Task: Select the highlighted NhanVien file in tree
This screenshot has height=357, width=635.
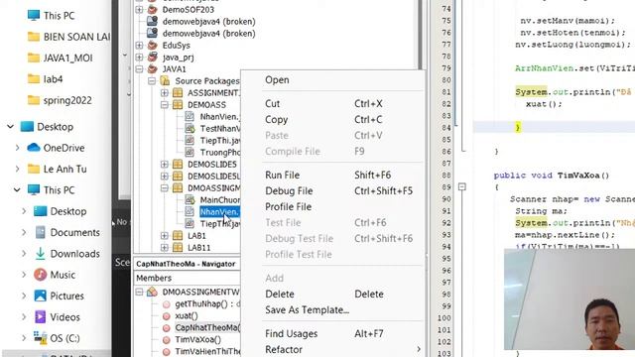Action: tap(219, 211)
